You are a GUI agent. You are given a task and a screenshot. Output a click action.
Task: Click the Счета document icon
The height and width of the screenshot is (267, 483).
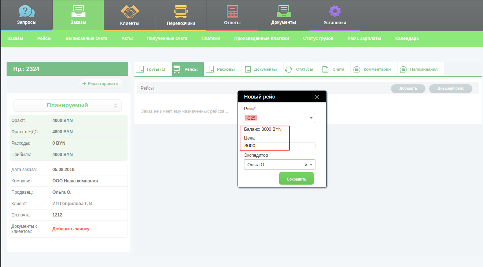pos(325,69)
